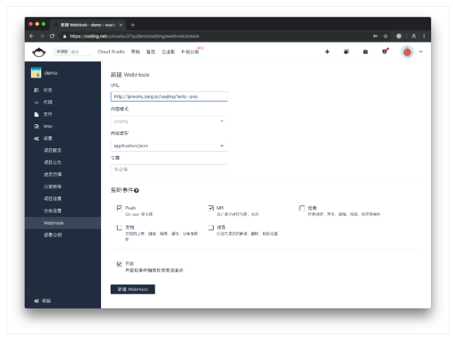The height and width of the screenshot is (342, 453).
Task: Open the stacked windows icon in header
Action: pos(346,52)
